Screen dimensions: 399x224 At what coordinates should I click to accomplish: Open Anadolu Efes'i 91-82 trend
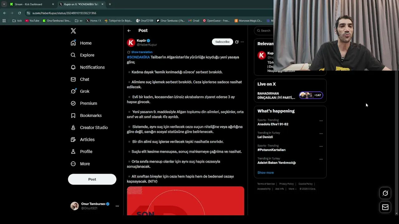pos(273,124)
